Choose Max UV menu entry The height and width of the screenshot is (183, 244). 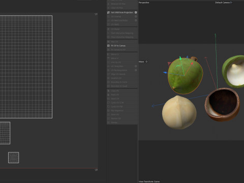(114, 42)
